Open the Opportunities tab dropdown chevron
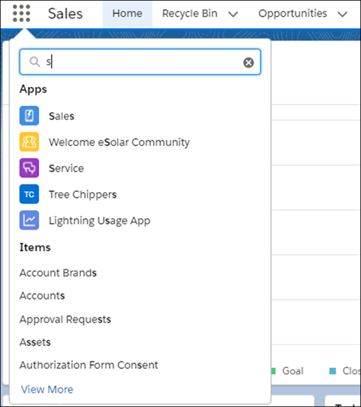361x407 pixels. [342, 14]
